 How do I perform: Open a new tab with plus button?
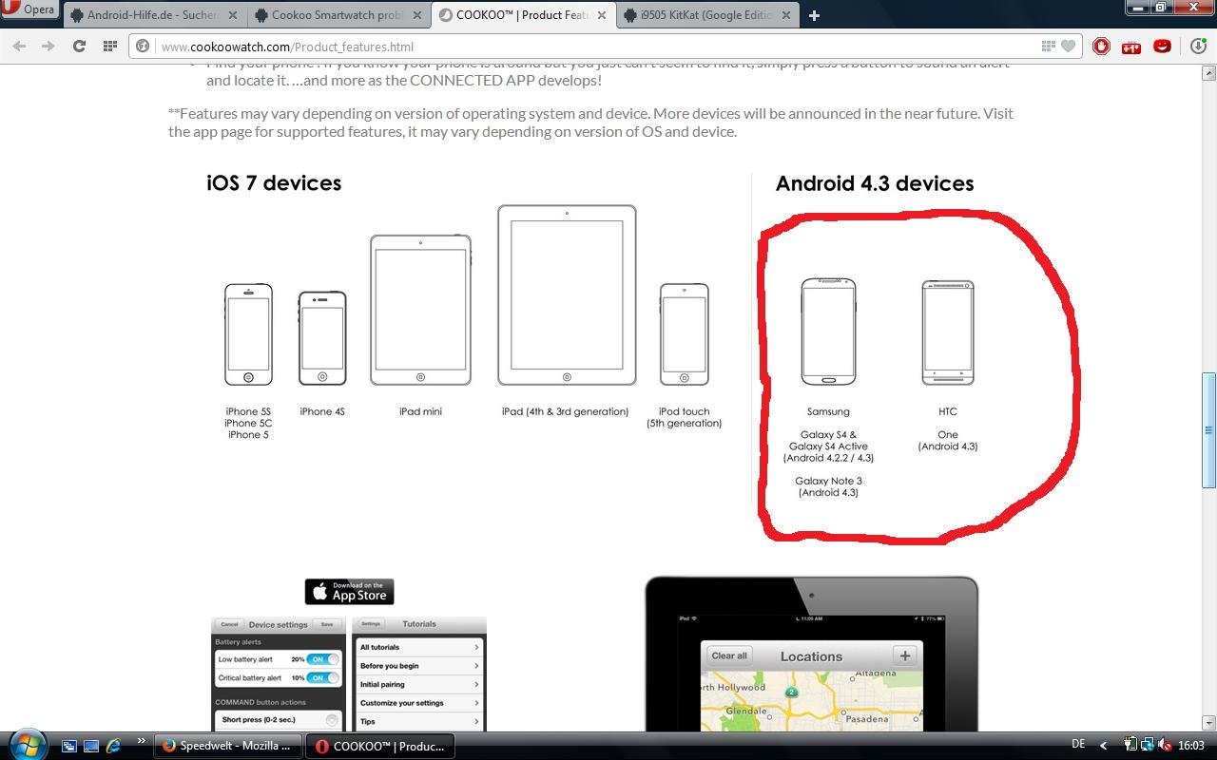(814, 15)
